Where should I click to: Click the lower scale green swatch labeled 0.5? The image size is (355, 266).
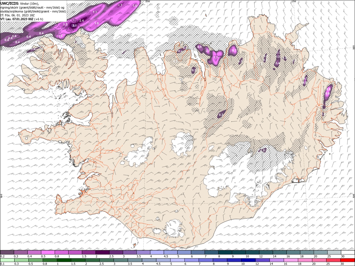(35, 260)
